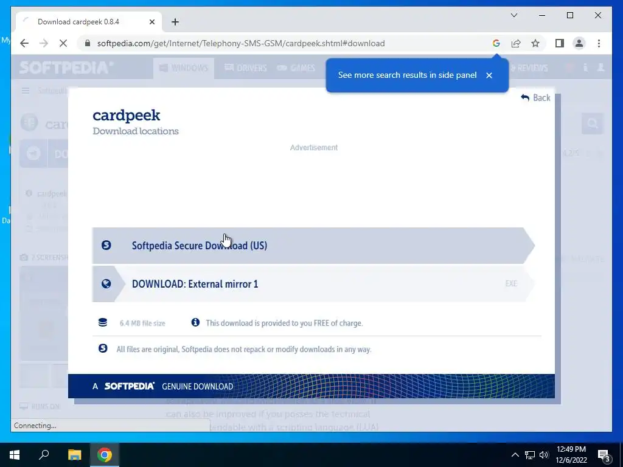This screenshot has height=467, width=623.
Task: Click the Softpedia Genuine Download banner
Action: [311, 386]
